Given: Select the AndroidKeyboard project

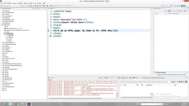Looking at the screenshot, I should click(9, 12).
